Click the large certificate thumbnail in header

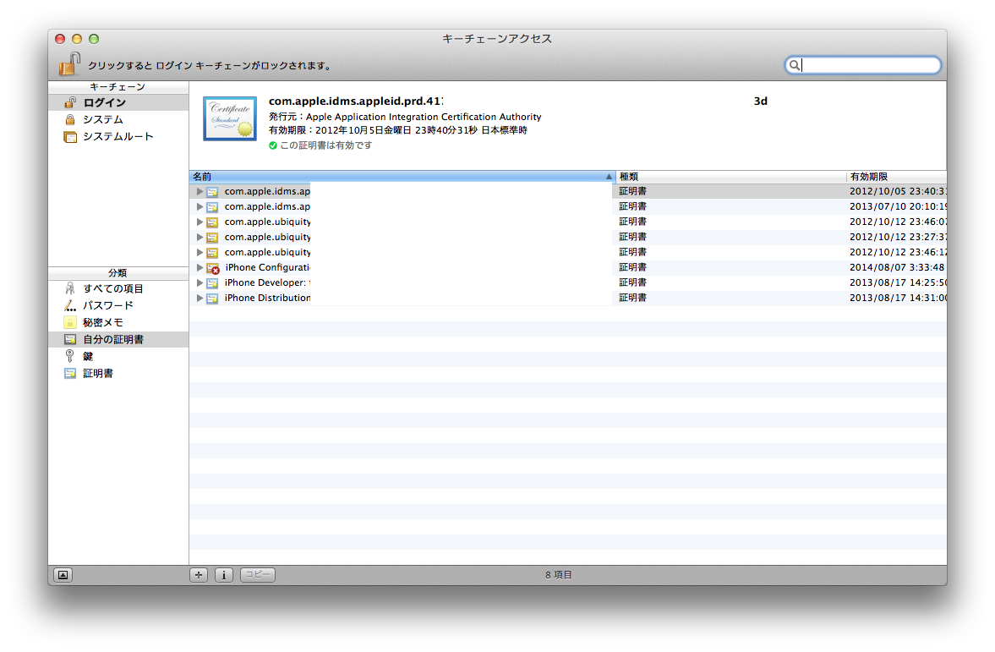pyautogui.click(x=230, y=118)
